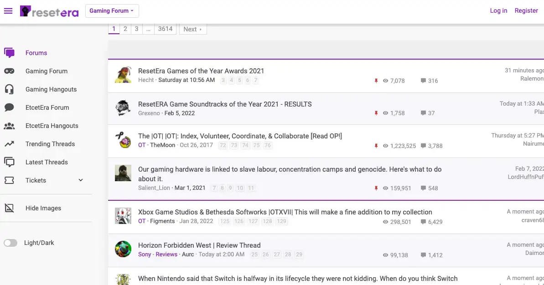The image size is (544, 285).
Task: Click views eye icon beside 298,501
Action: 385,222
